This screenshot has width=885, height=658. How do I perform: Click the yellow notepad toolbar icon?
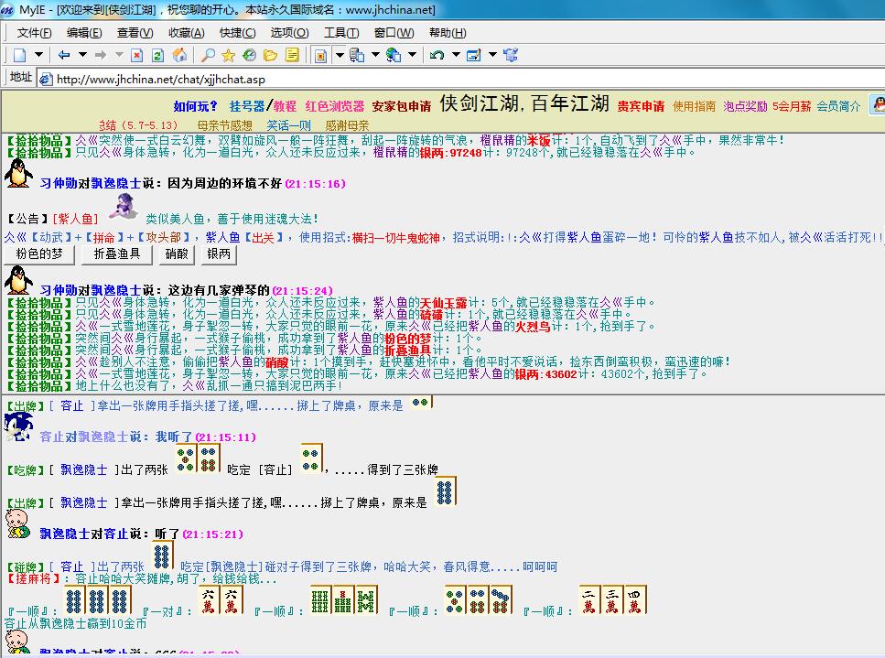pyautogui.click(x=292, y=55)
